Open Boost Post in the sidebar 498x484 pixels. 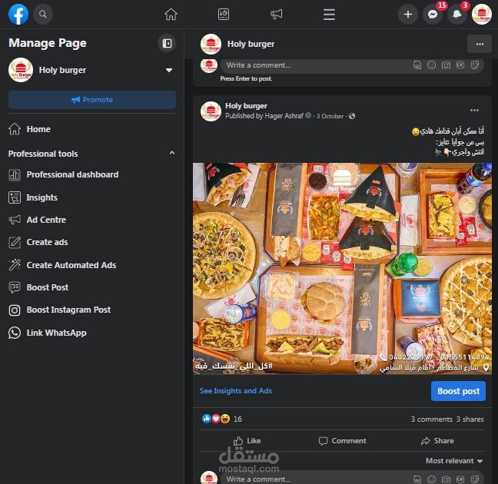[x=38, y=287]
